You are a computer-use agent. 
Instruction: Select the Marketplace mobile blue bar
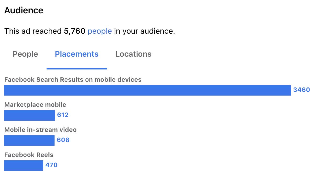30,115
